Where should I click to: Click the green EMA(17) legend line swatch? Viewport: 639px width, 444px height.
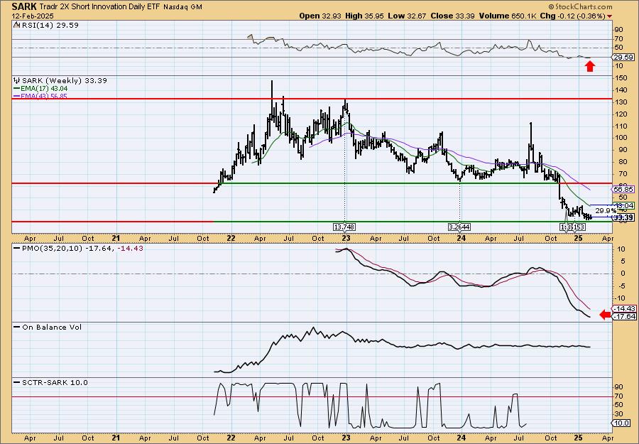click(x=16, y=89)
